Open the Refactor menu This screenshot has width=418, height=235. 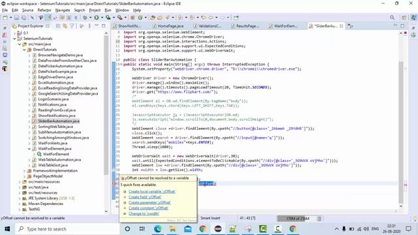click(44, 10)
